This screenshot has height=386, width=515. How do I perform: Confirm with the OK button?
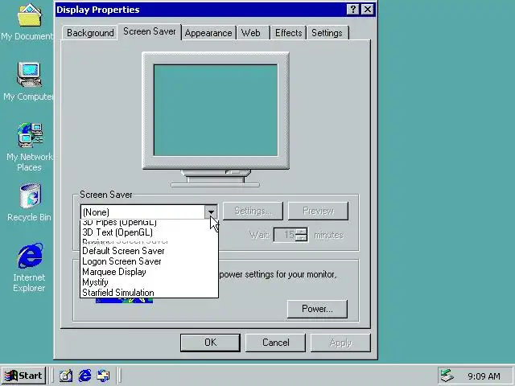point(210,343)
